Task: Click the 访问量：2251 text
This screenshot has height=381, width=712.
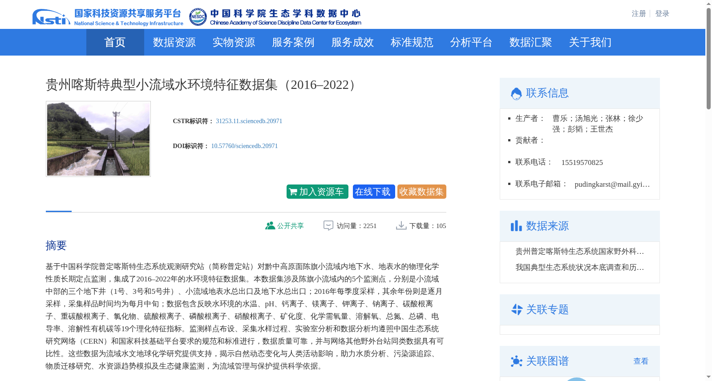Action: point(356,226)
